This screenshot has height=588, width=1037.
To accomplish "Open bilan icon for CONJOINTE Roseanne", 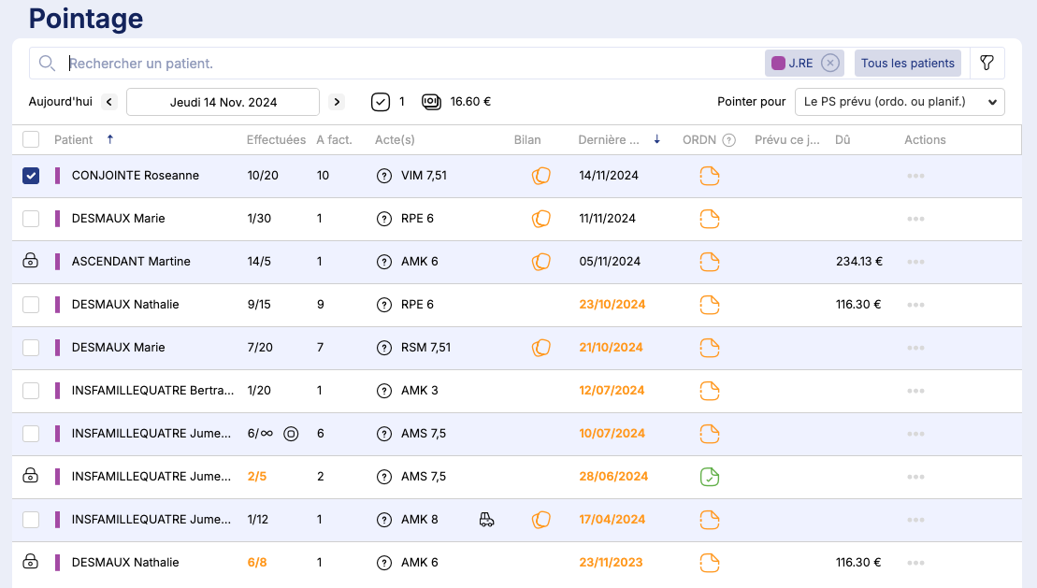I will tap(540, 176).
